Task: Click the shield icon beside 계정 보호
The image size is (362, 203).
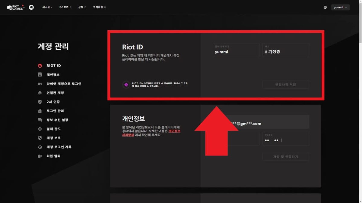Action: point(40,138)
